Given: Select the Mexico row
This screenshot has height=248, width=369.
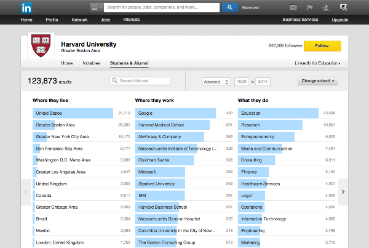Looking at the screenshot, I should (x=81, y=231).
